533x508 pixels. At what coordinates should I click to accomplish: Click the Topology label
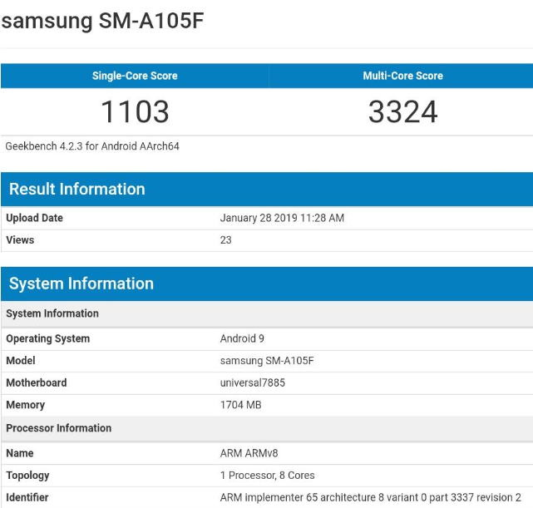[27, 476]
